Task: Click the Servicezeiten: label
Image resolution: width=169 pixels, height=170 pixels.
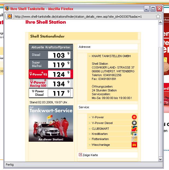Action: [101, 94]
